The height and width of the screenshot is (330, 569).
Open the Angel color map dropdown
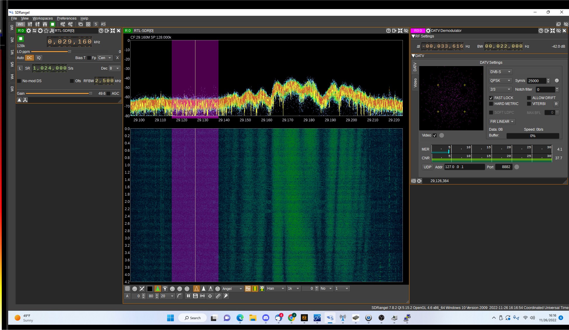233,288
